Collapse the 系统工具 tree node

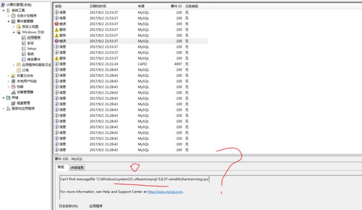(3, 11)
